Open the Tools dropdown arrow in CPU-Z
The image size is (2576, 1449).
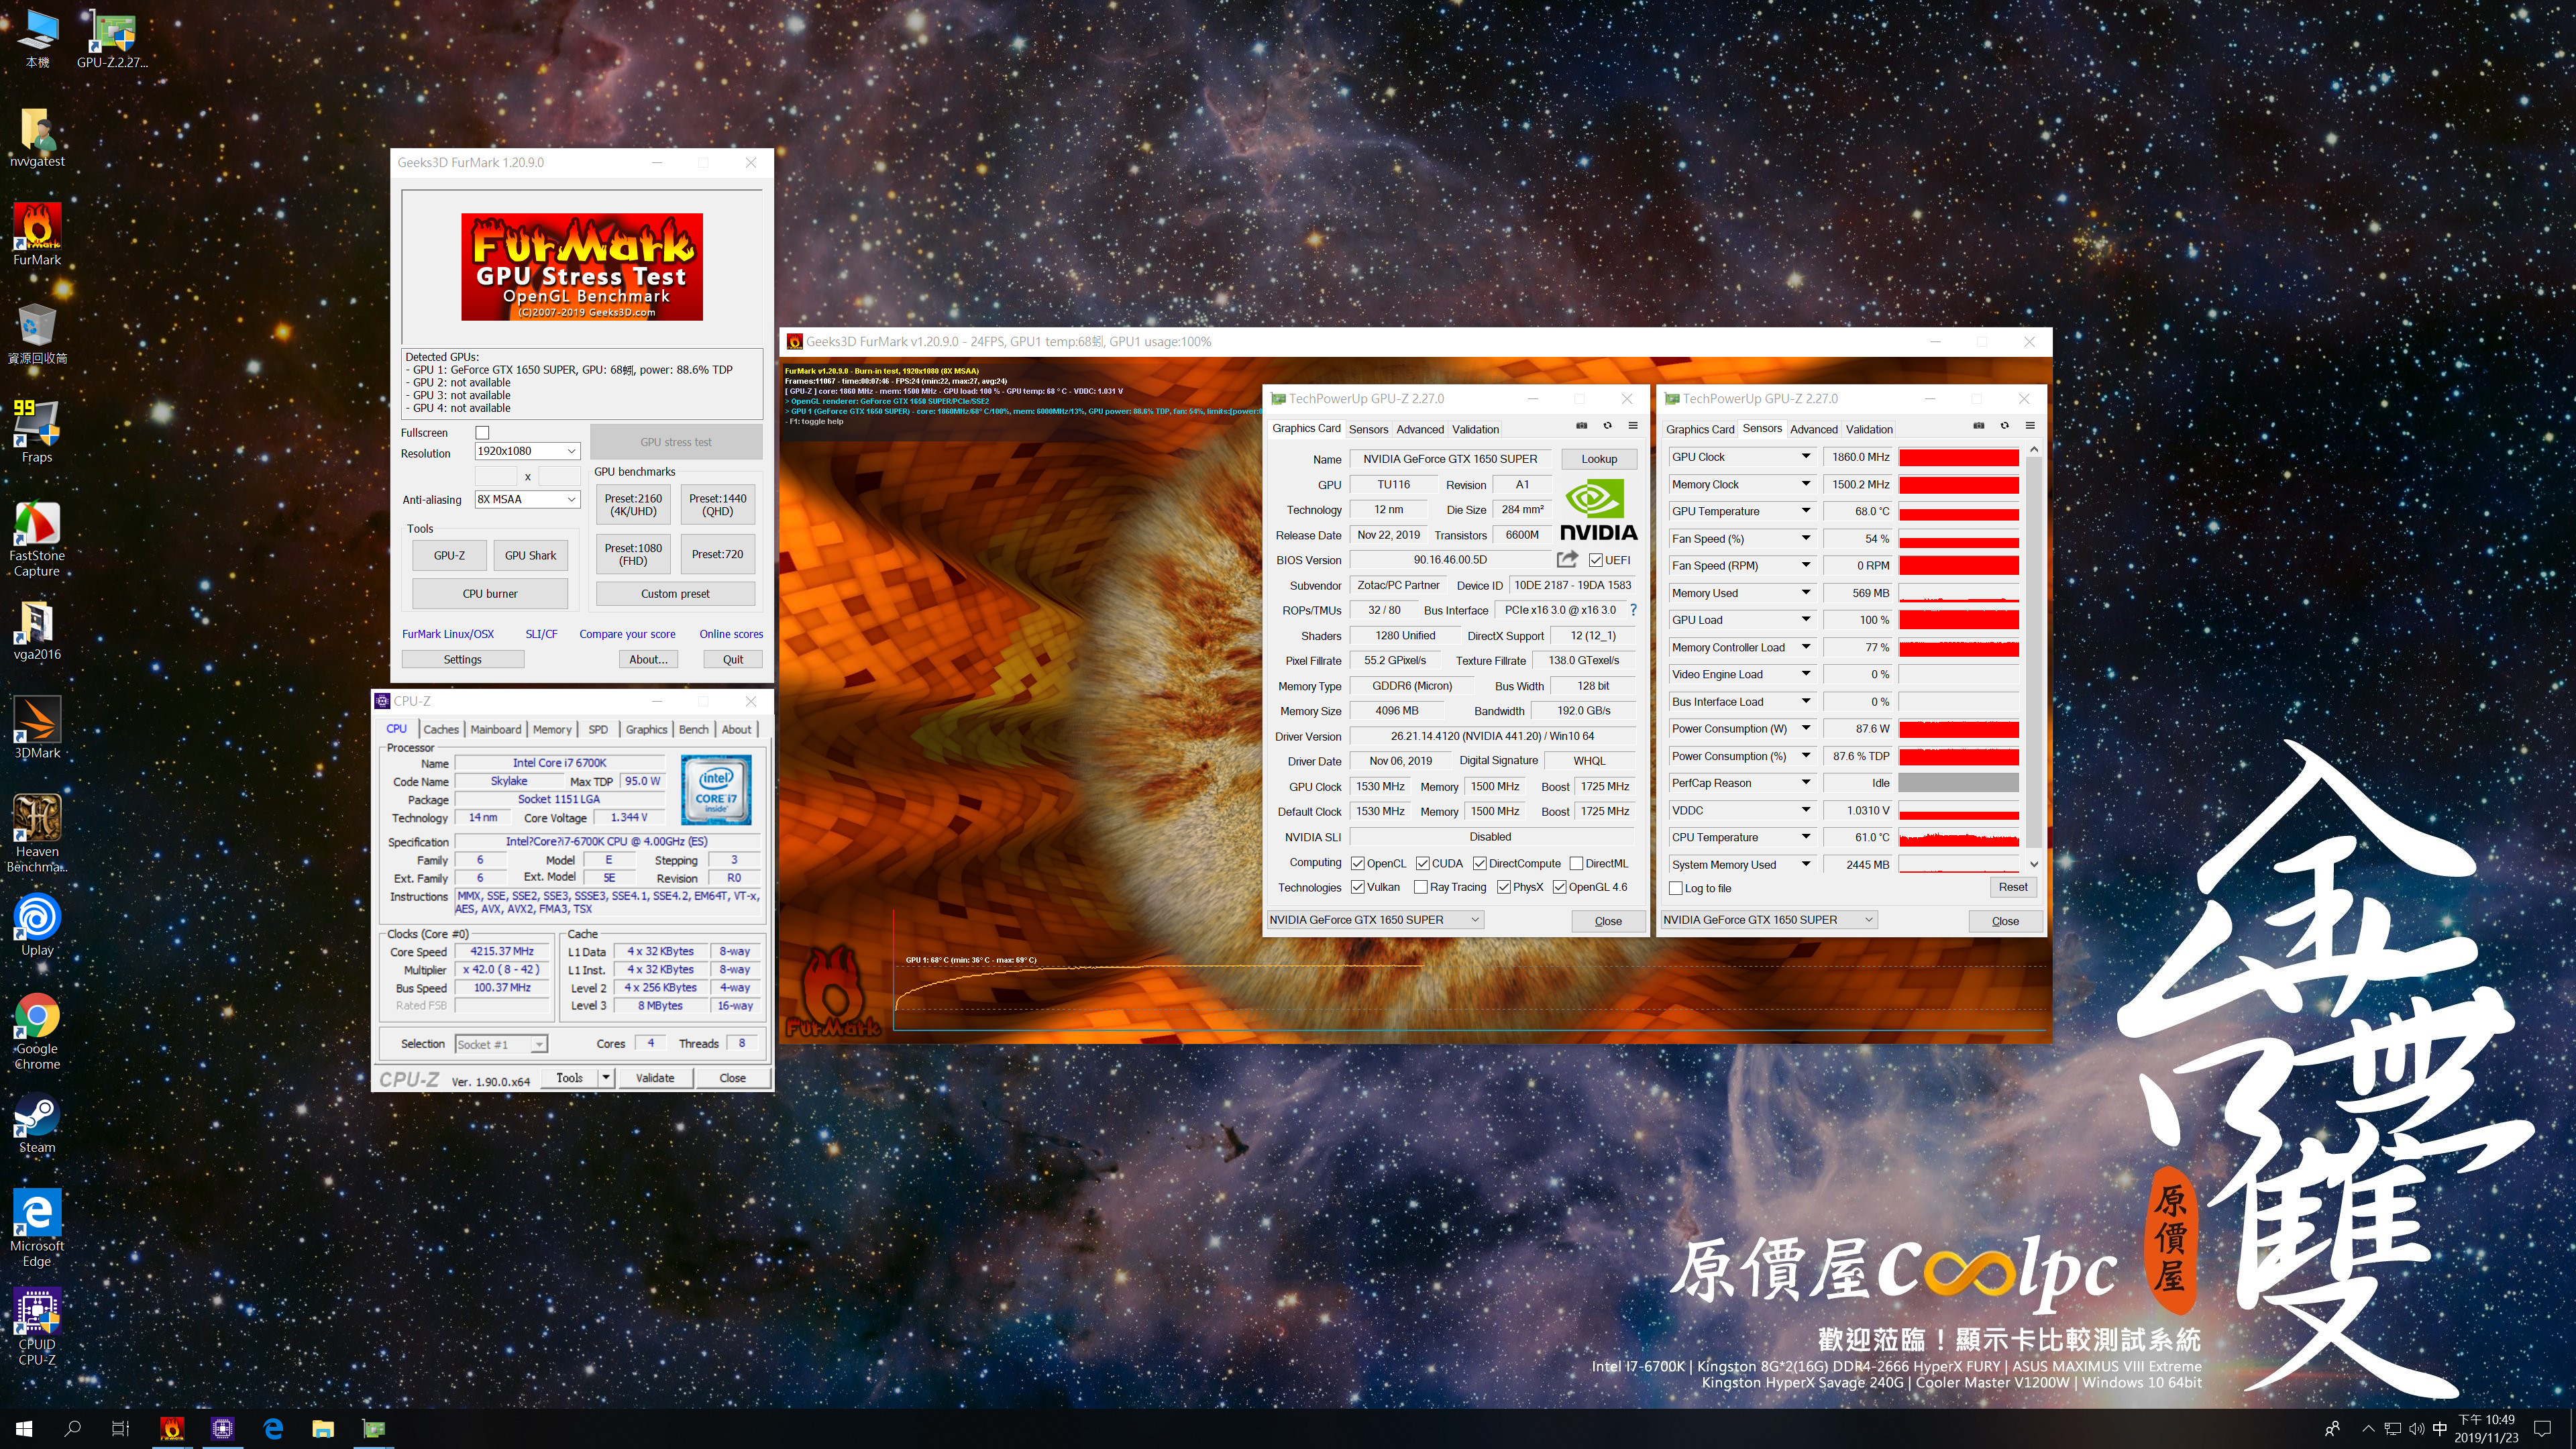coord(605,1077)
